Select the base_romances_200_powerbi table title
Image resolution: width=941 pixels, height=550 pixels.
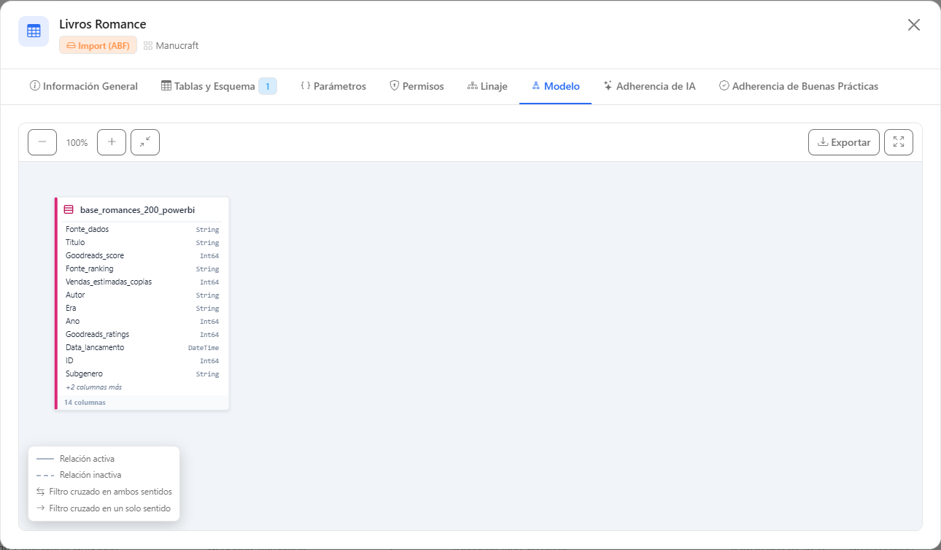[137, 209]
